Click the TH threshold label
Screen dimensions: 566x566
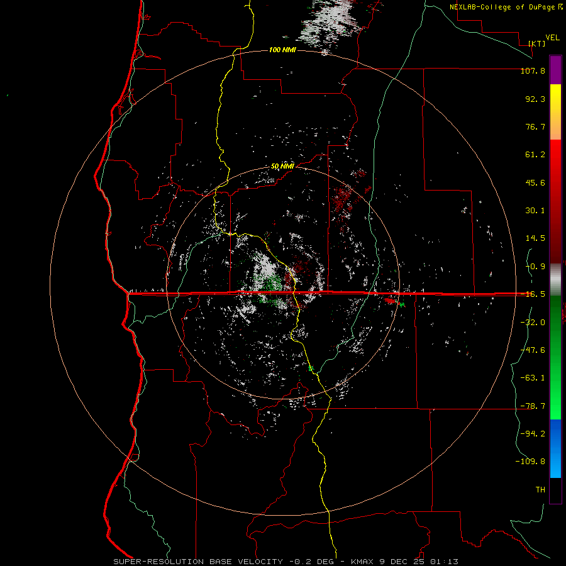pyautogui.click(x=540, y=490)
